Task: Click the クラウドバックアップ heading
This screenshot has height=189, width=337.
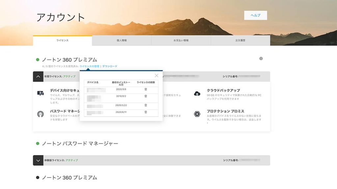Action: pyautogui.click(x=223, y=90)
